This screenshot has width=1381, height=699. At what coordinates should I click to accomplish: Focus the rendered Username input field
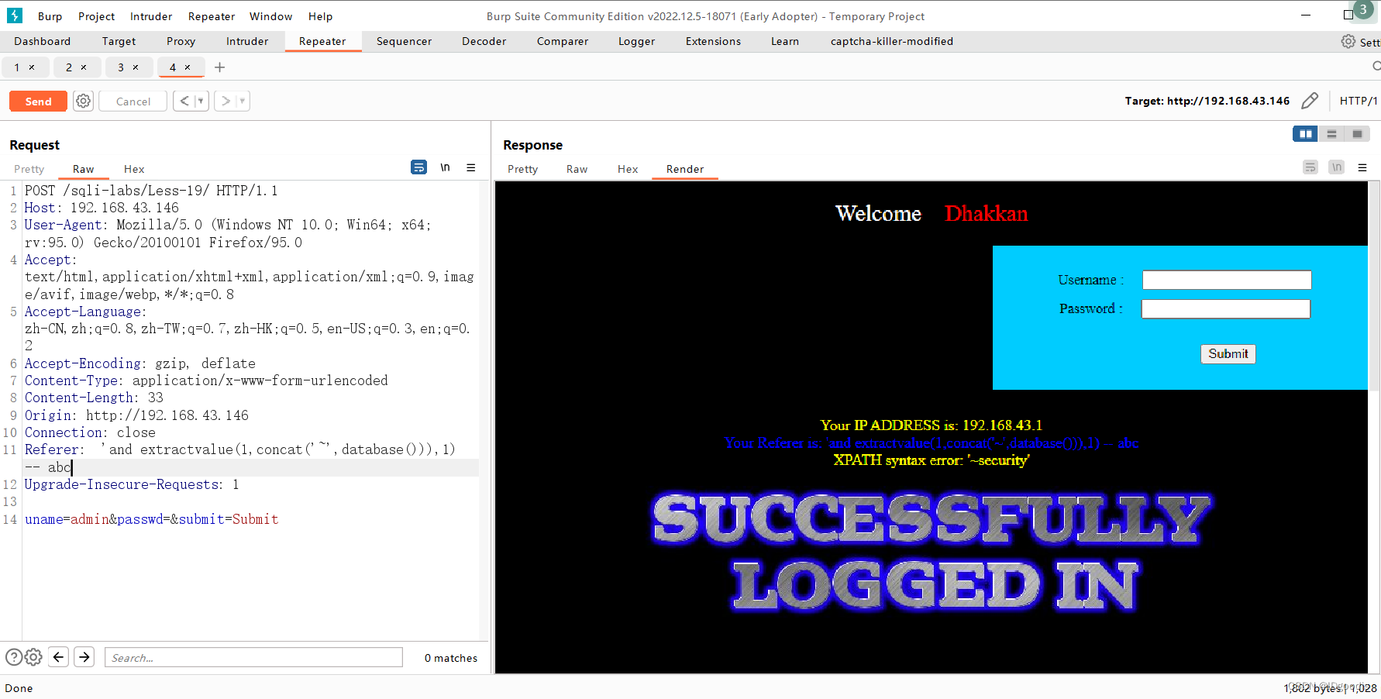coord(1227,280)
